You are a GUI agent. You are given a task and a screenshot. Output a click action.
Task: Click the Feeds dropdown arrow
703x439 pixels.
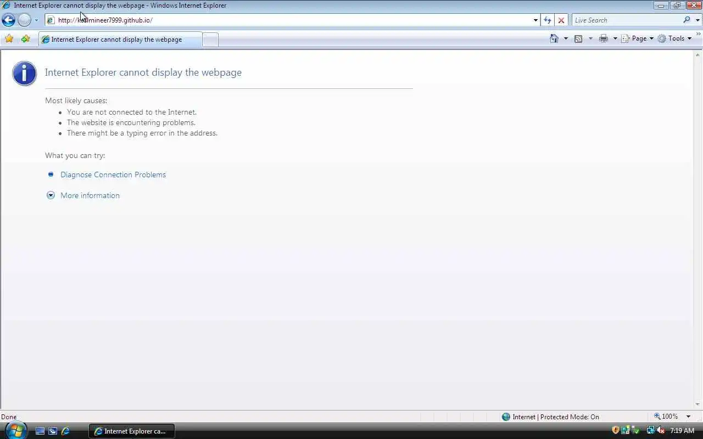[x=590, y=38]
